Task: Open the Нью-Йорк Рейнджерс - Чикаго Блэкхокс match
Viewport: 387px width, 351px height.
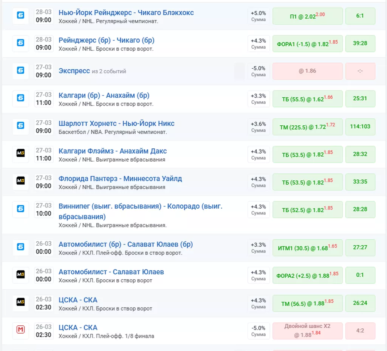Action: coord(126,13)
